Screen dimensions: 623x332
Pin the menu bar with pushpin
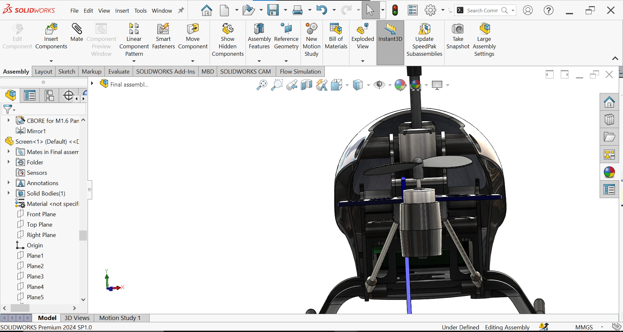coord(181,10)
